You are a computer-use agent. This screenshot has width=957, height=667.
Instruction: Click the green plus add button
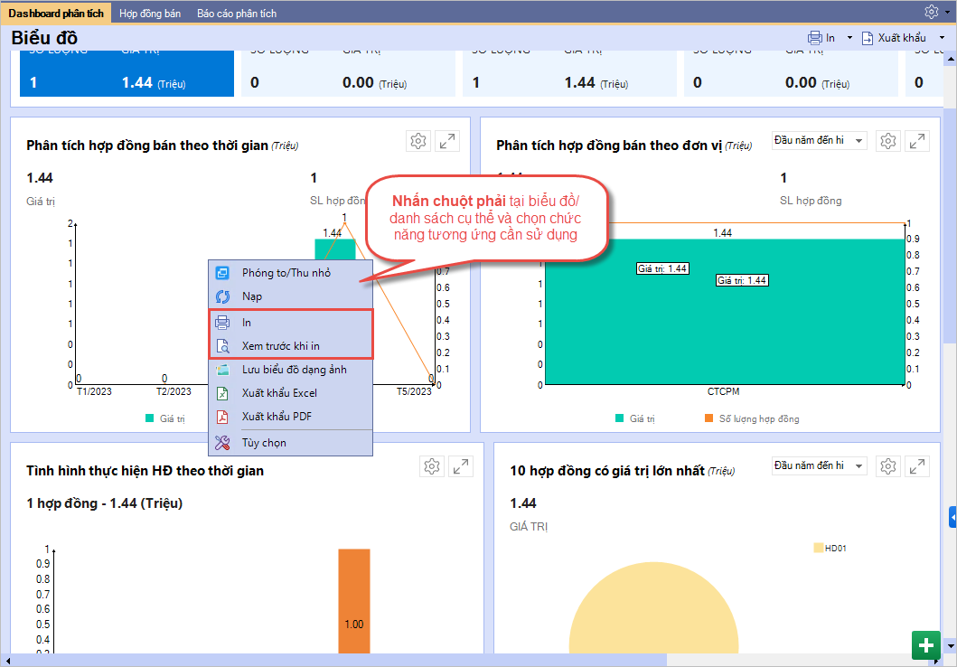(926, 645)
